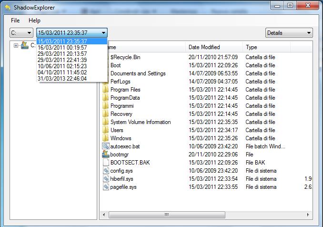Select the PerfLogs folder name
The height and width of the screenshot is (227, 323).
pos(121,82)
